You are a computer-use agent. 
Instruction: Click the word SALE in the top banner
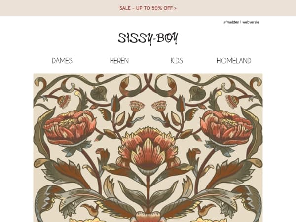pos(125,8)
